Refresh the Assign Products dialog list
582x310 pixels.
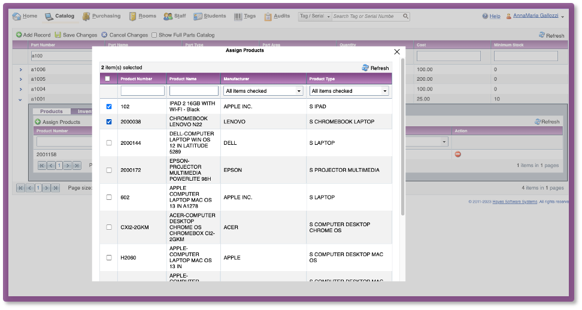[375, 68]
